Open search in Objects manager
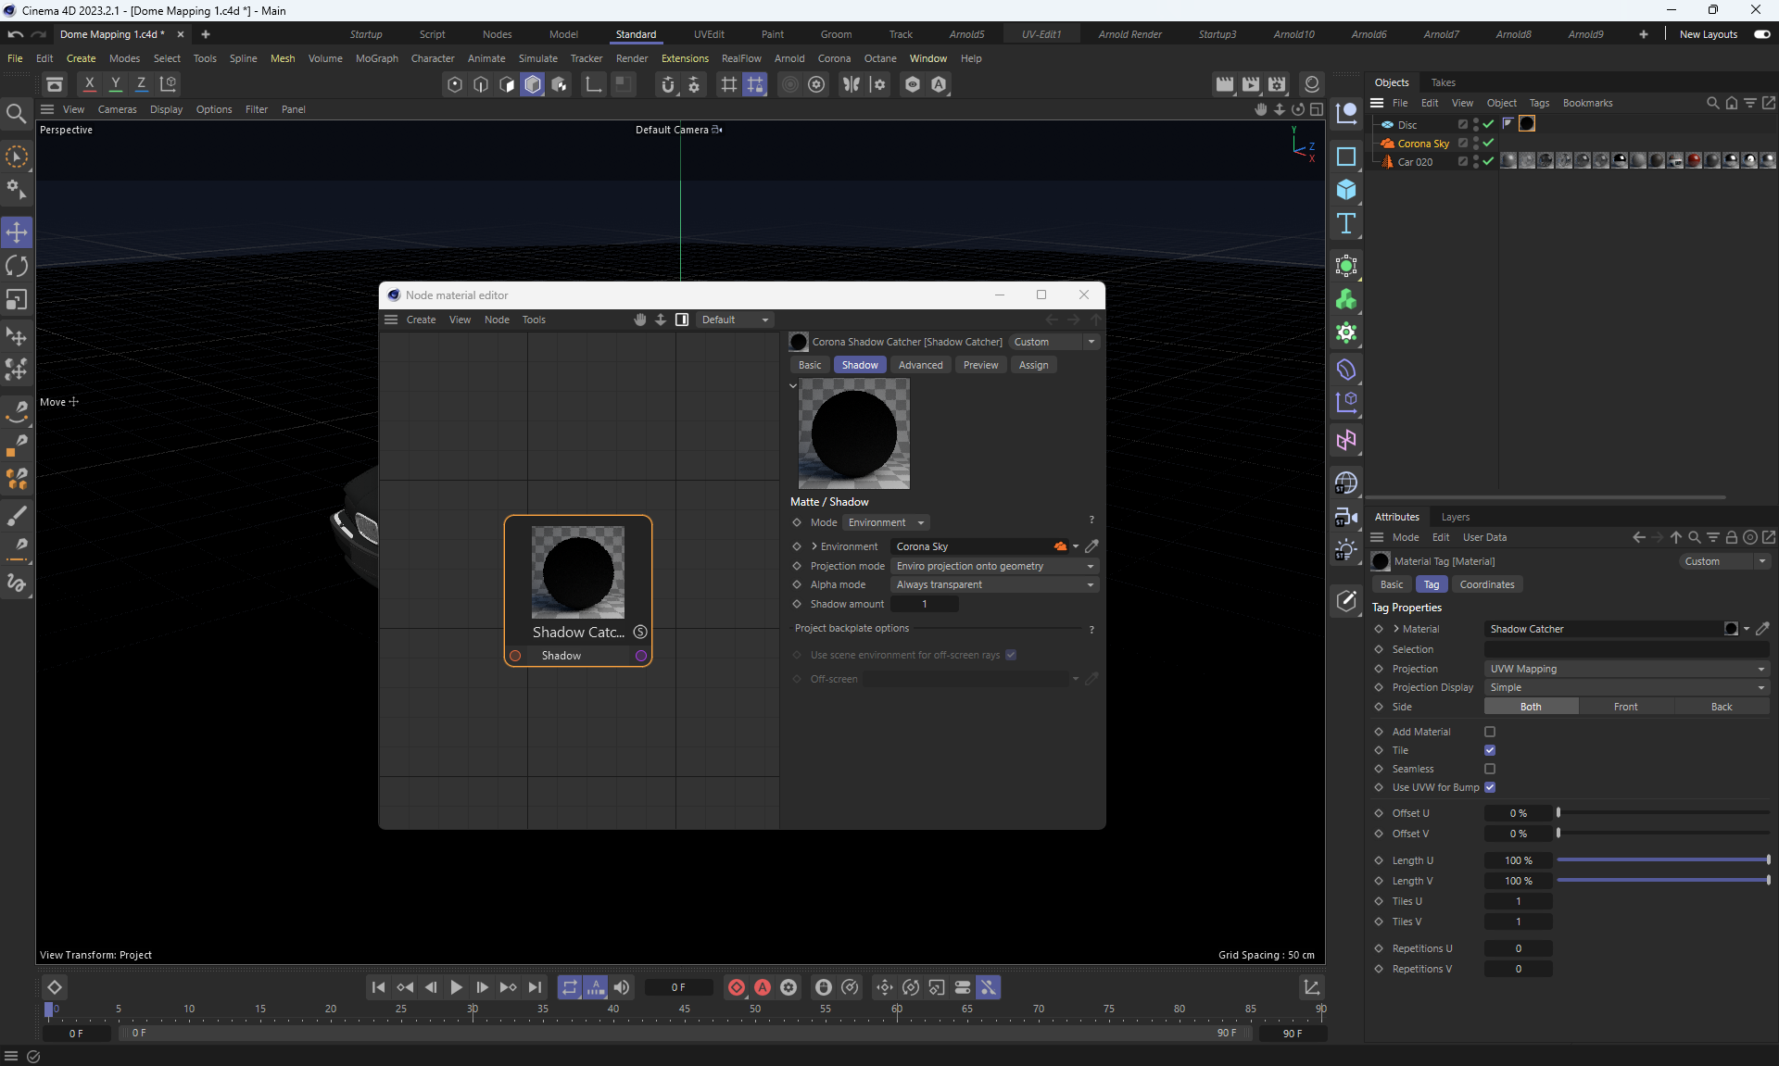 click(1712, 103)
